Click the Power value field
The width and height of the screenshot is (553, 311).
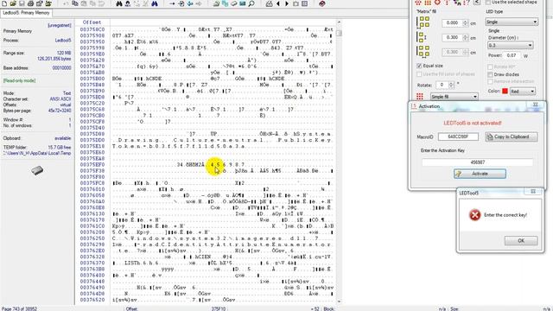pyautogui.click(x=512, y=55)
